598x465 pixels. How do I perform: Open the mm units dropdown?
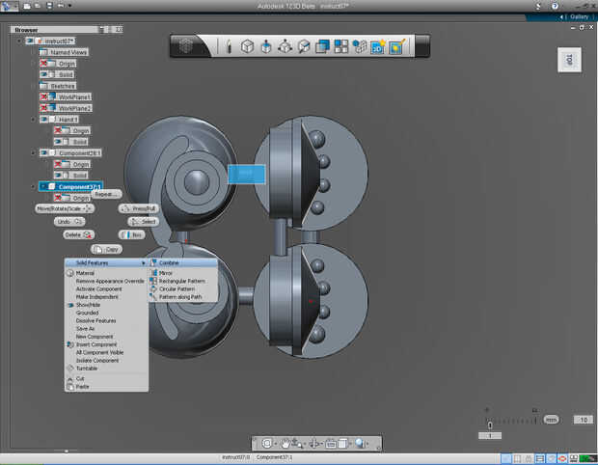pos(551,420)
